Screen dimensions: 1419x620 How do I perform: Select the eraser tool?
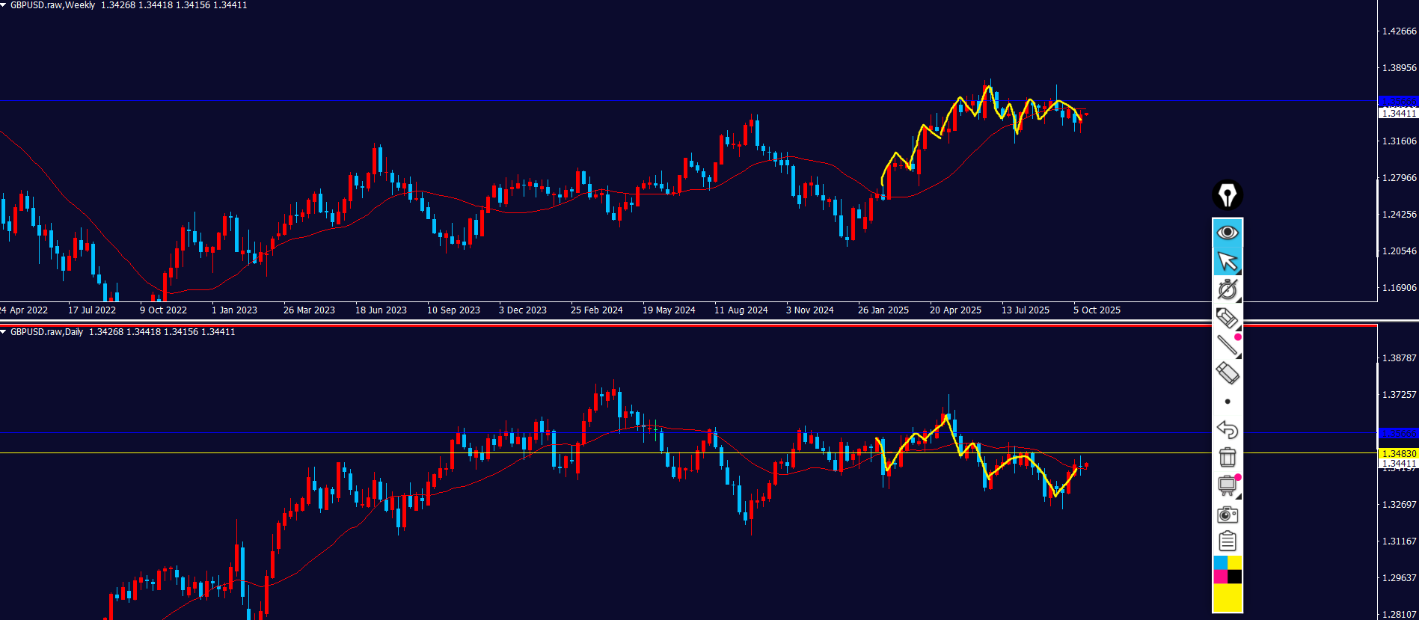[1227, 372]
